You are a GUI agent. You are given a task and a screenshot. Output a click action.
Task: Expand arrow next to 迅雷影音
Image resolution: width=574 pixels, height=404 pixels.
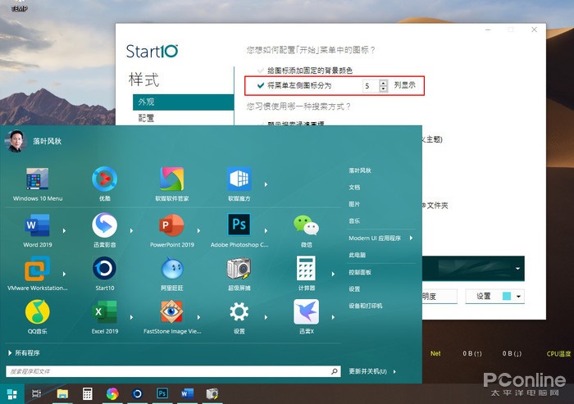click(x=131, y=231)
